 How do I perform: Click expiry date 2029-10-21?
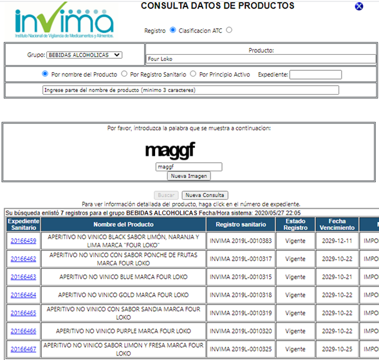(337, 277)
